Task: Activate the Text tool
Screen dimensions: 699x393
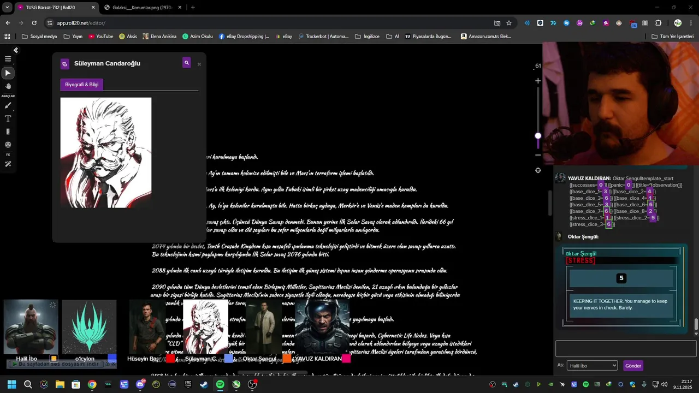Action: tap(8, 118)
